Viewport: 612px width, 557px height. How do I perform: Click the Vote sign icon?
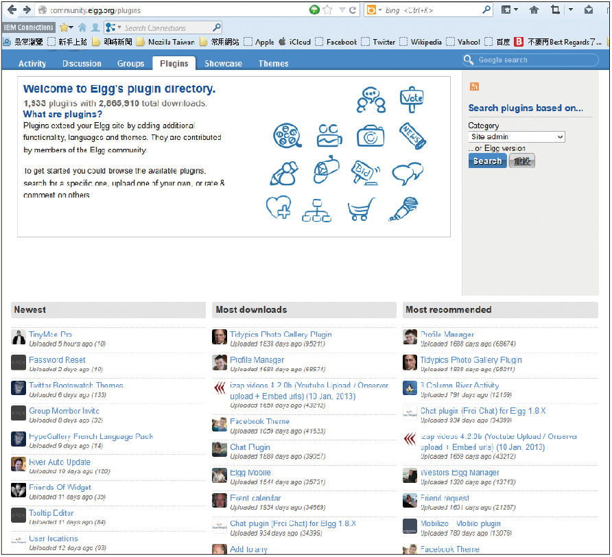click(412, 99)
